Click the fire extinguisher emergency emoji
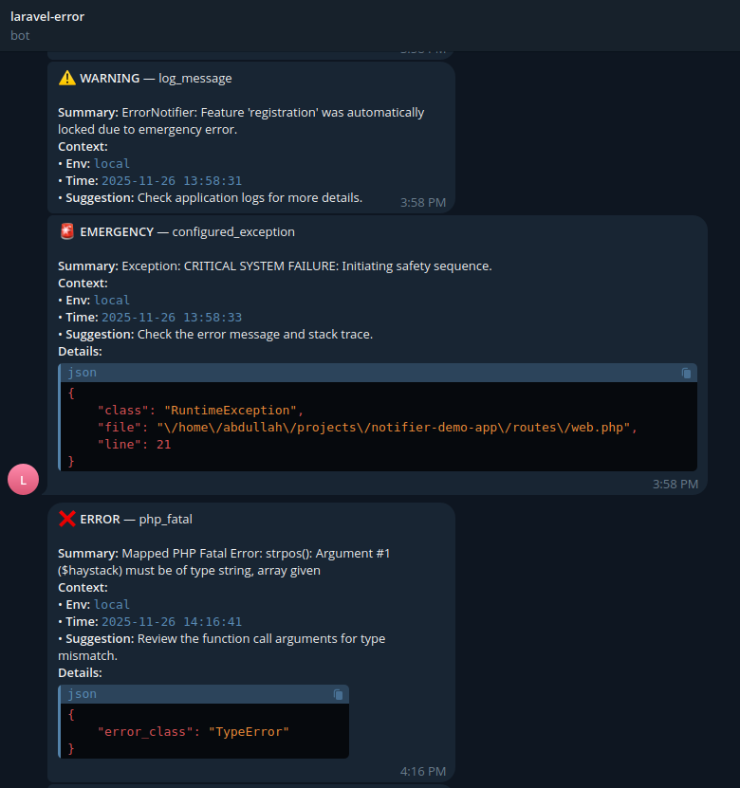 66,230
